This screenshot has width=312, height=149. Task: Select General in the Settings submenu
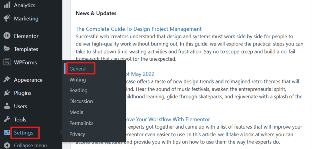78,69
